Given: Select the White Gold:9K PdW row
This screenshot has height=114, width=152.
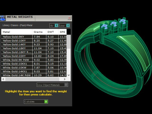Looking at the screenshot, I should point(34,60).
